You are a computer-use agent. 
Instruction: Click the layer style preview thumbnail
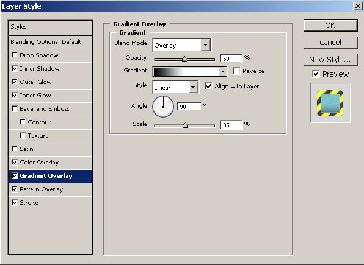pyautogui.click(x=330, y=103)
